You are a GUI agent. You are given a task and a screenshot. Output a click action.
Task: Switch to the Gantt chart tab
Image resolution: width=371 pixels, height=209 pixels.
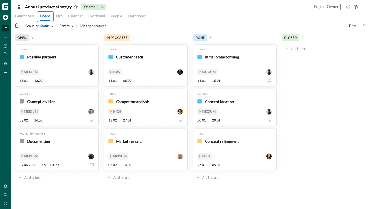click(25, 16)
